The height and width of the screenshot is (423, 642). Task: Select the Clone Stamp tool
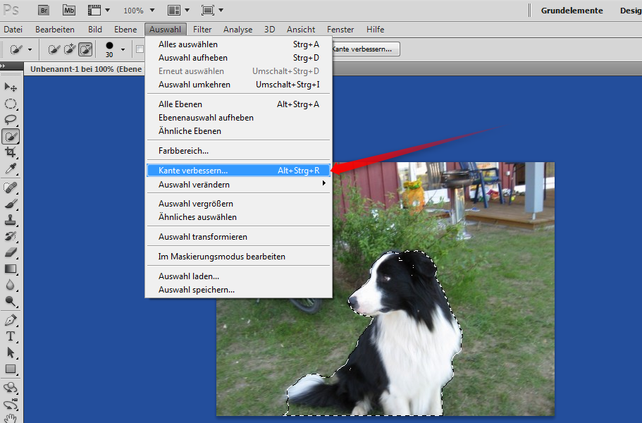coord(11,220)
